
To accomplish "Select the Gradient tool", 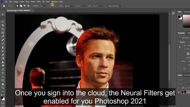I will coord(3,58).
